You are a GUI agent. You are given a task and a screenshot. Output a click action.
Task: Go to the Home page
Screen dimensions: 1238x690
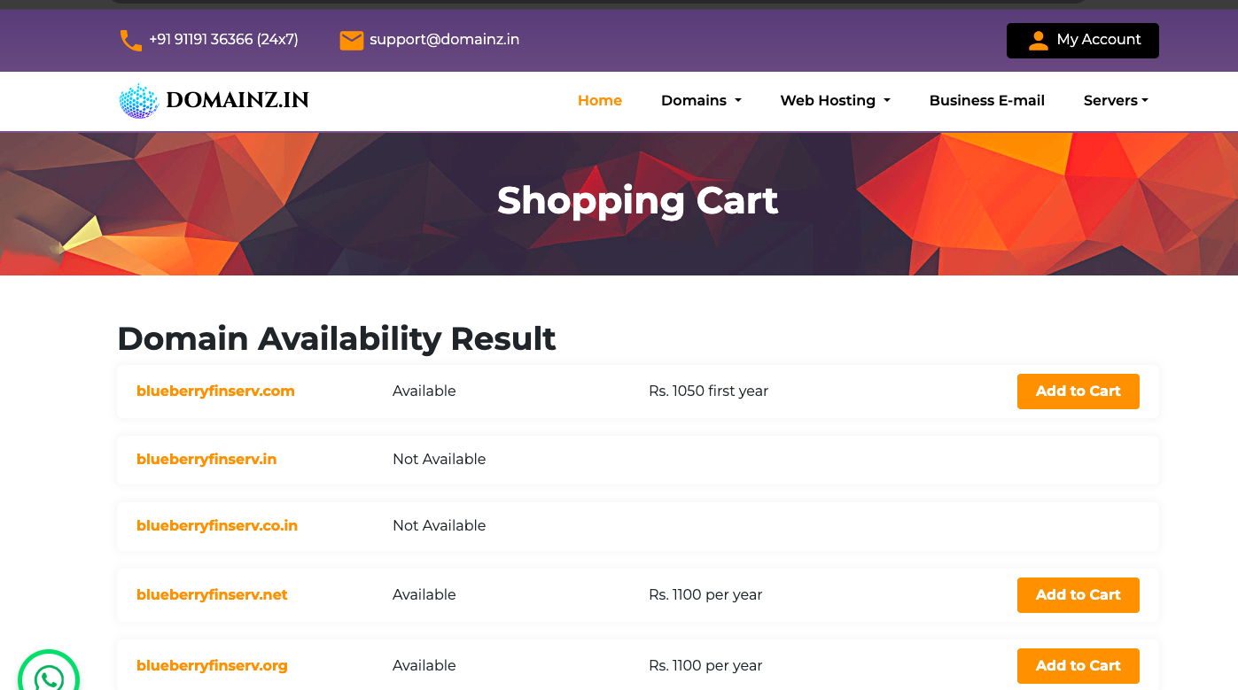click(x=600, y=101)
